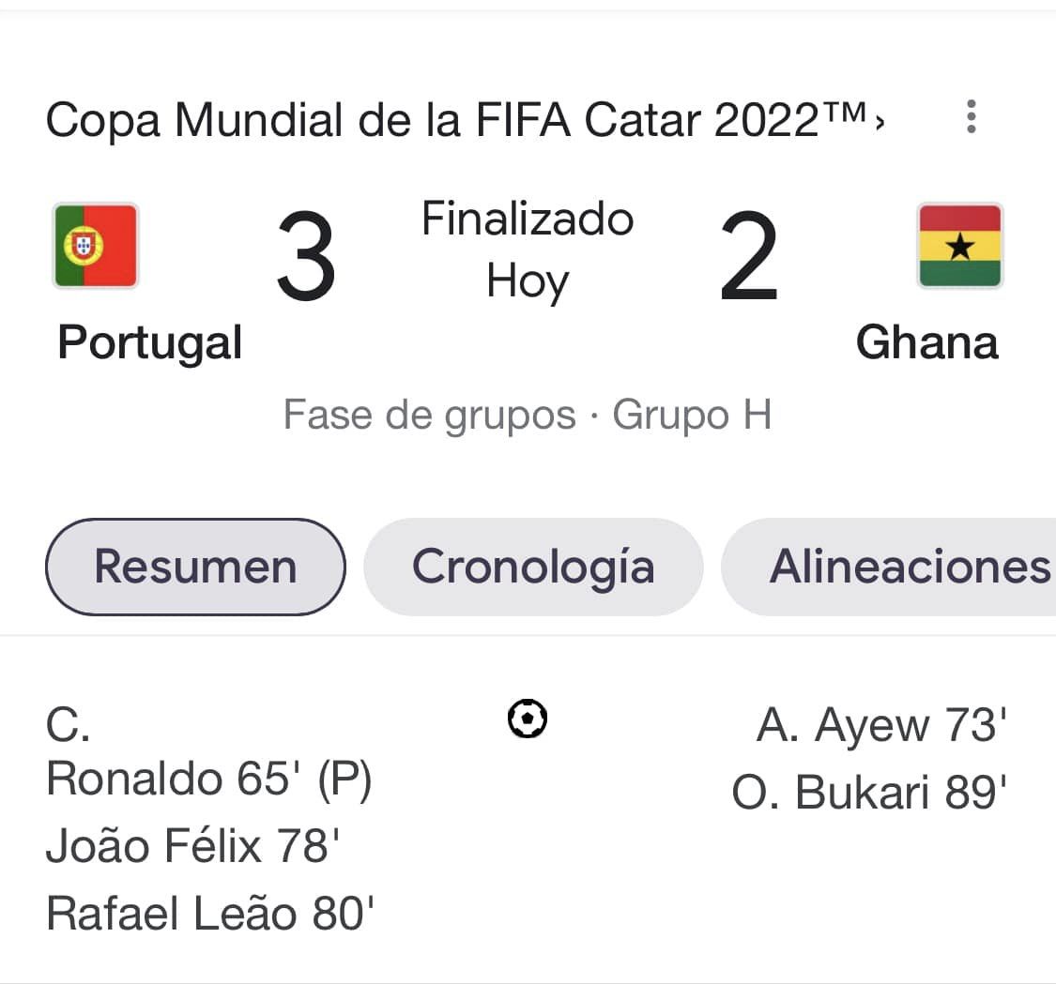
Task: Switch to the Cronología tab
Action: (x=533, y=567)
